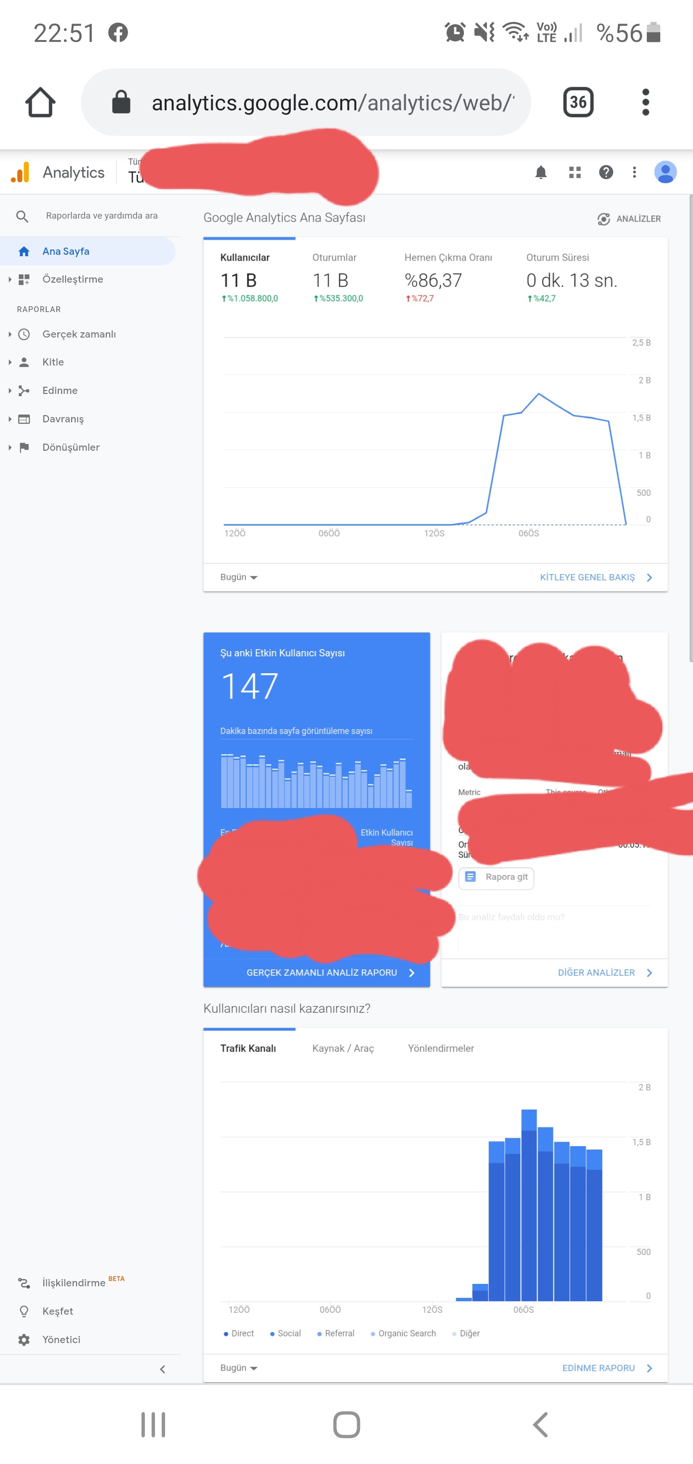This screenshot has height=1464, width=693.
Task: Click the Kullanıcıları nasıl kazanırsınız? heading
Action: click(x=287, y=1008)
